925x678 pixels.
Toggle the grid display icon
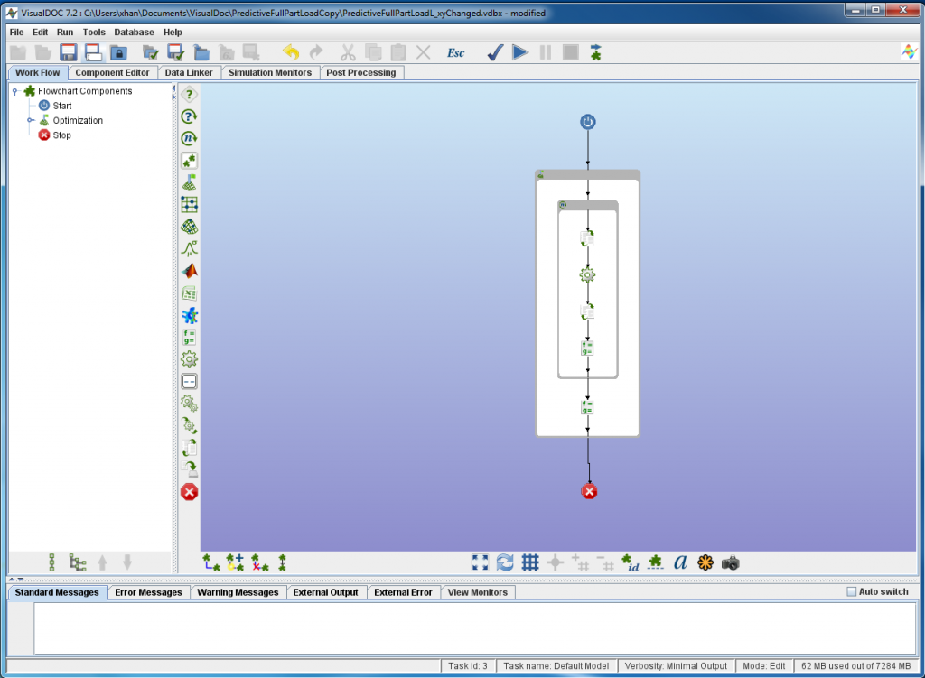(530, 562)
